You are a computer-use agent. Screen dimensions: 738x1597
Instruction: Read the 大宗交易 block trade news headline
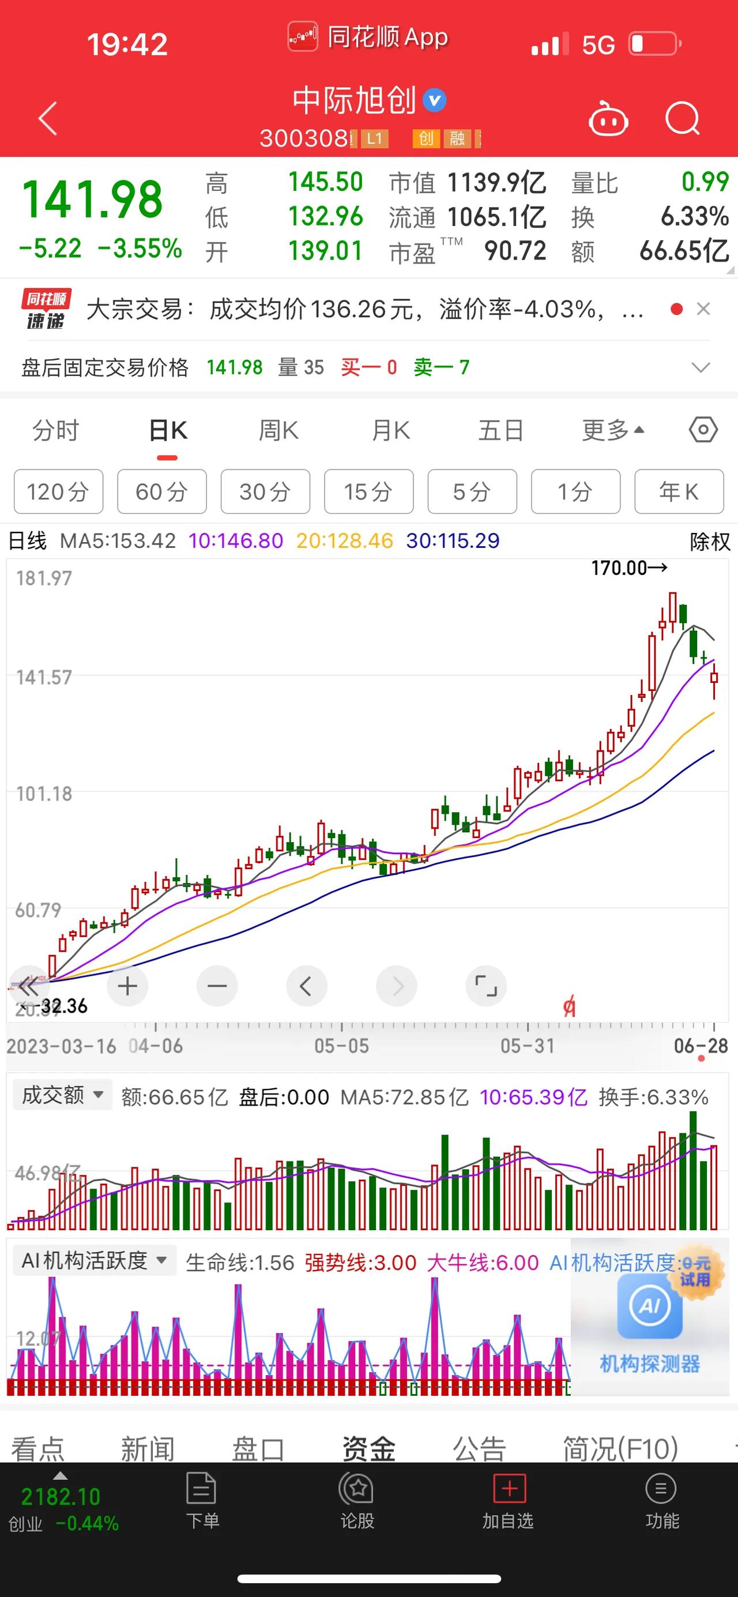tap(365, 309)
